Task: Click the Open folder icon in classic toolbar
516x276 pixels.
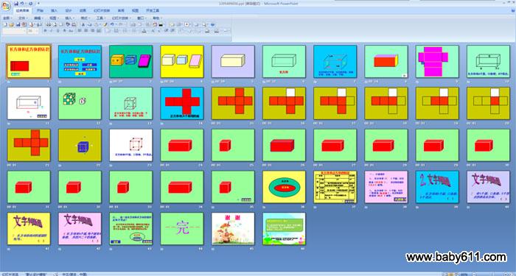Action: [11, 24]
